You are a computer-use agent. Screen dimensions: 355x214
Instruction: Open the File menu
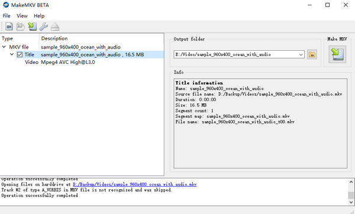pos(7,16)
